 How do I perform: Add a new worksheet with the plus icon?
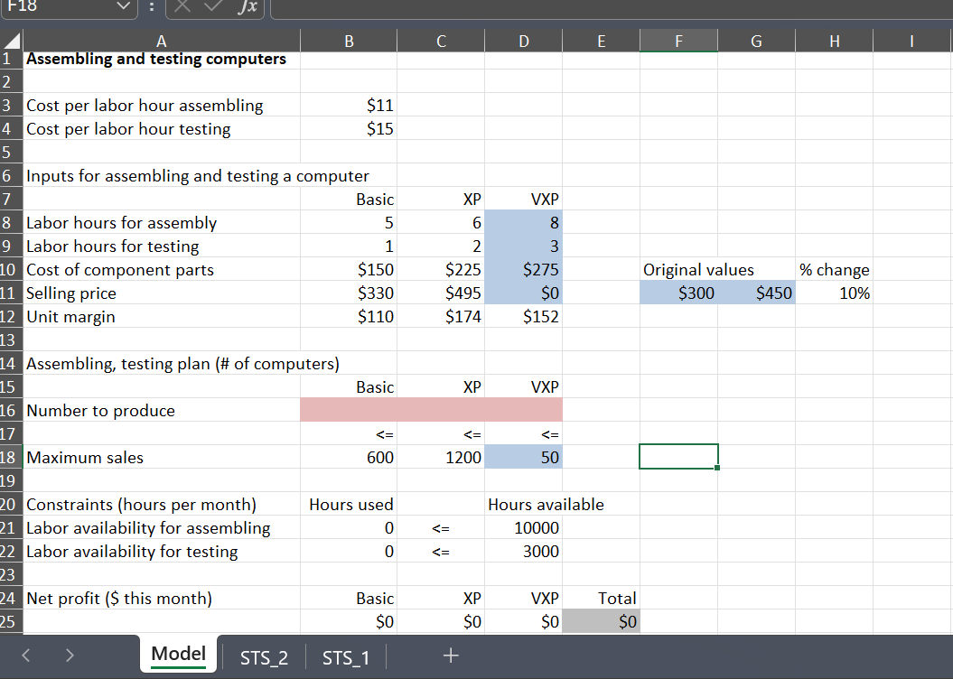[x=450, y=655]
